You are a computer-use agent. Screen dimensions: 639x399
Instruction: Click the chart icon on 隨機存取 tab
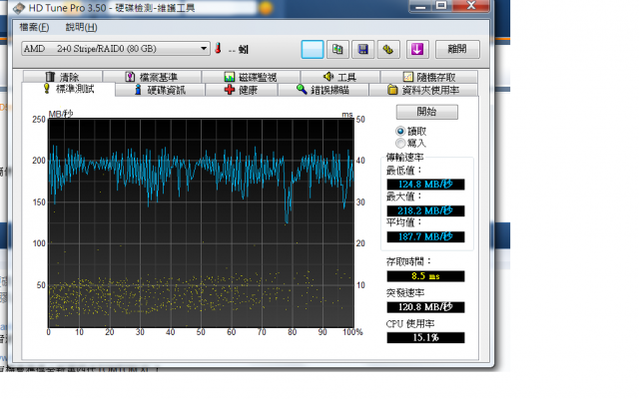point(408,77)
